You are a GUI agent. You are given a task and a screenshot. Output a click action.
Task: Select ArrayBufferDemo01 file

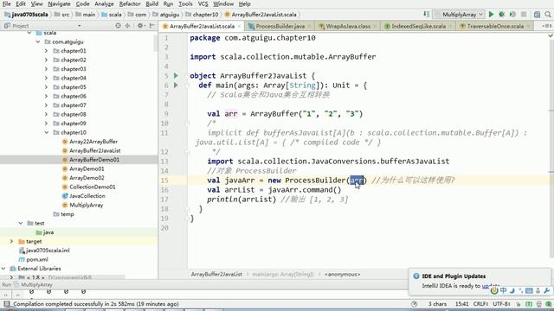(x=94, y=160)
